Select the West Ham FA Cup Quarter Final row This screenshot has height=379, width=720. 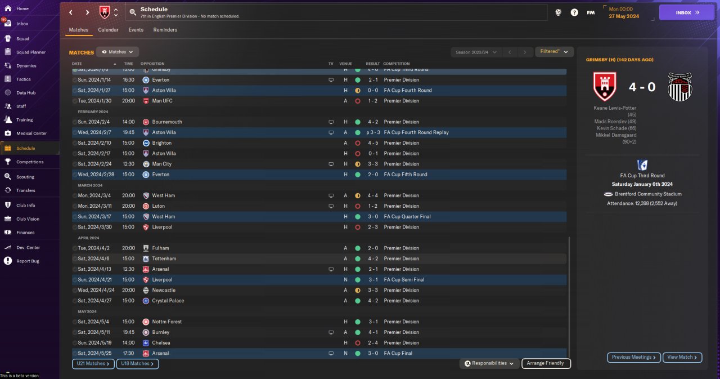point(319,217)
